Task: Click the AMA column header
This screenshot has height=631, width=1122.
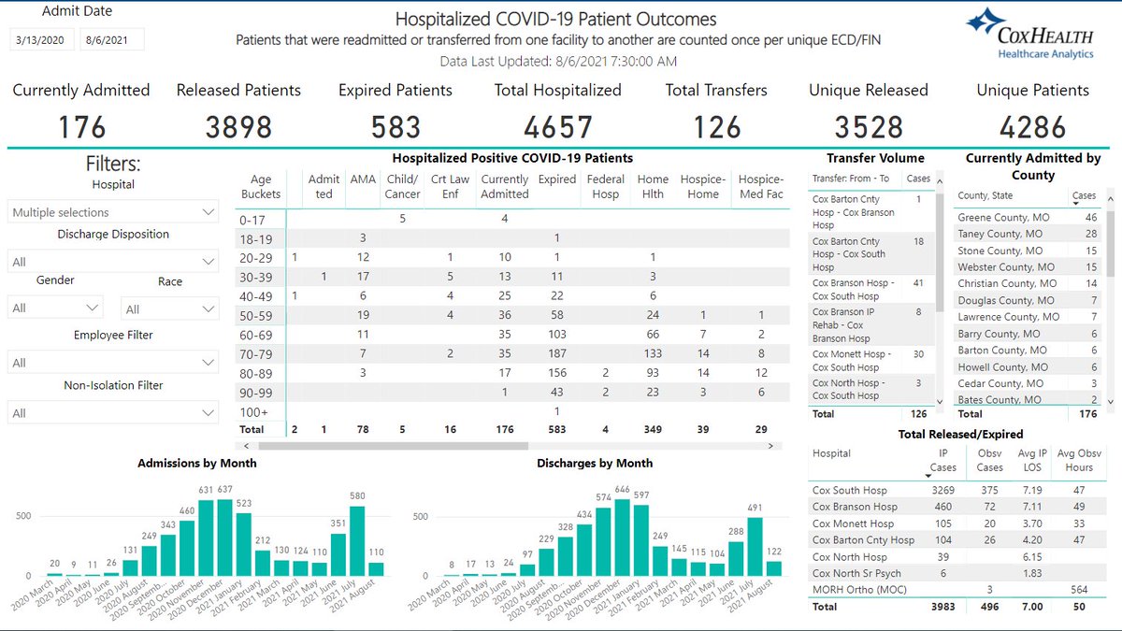Action: pos(363,179)
